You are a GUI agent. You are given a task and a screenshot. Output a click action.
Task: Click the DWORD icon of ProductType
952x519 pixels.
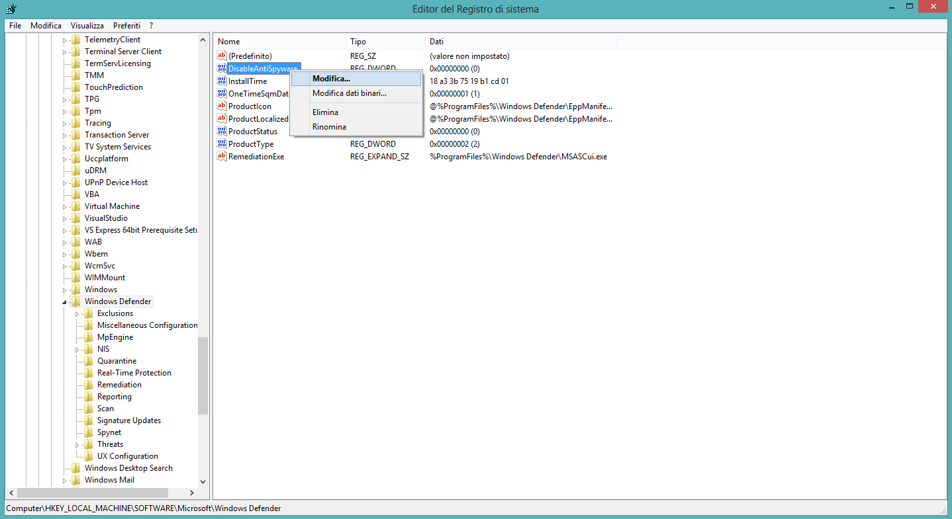pyautogui.click(x=222, y=144)
